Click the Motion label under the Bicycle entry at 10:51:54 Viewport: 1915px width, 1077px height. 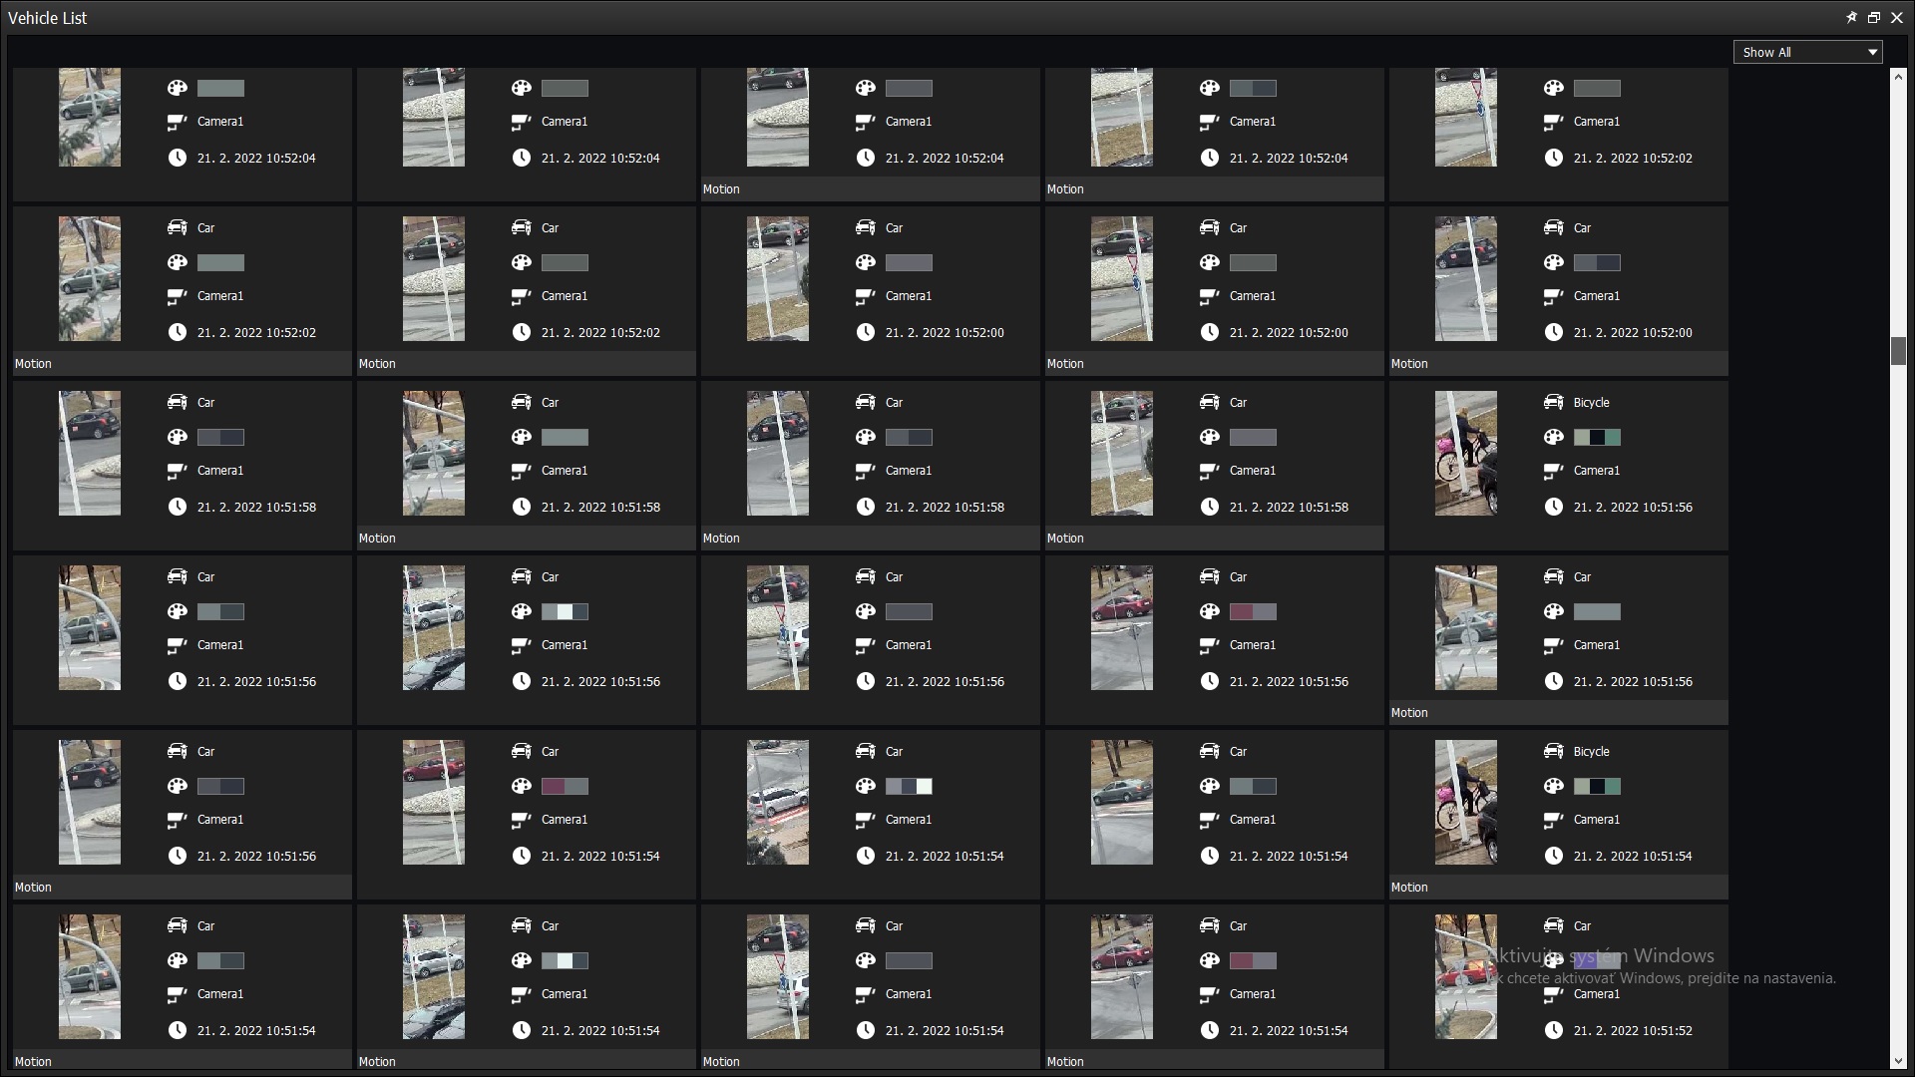pyautogui.click(x=1409, y=887)
